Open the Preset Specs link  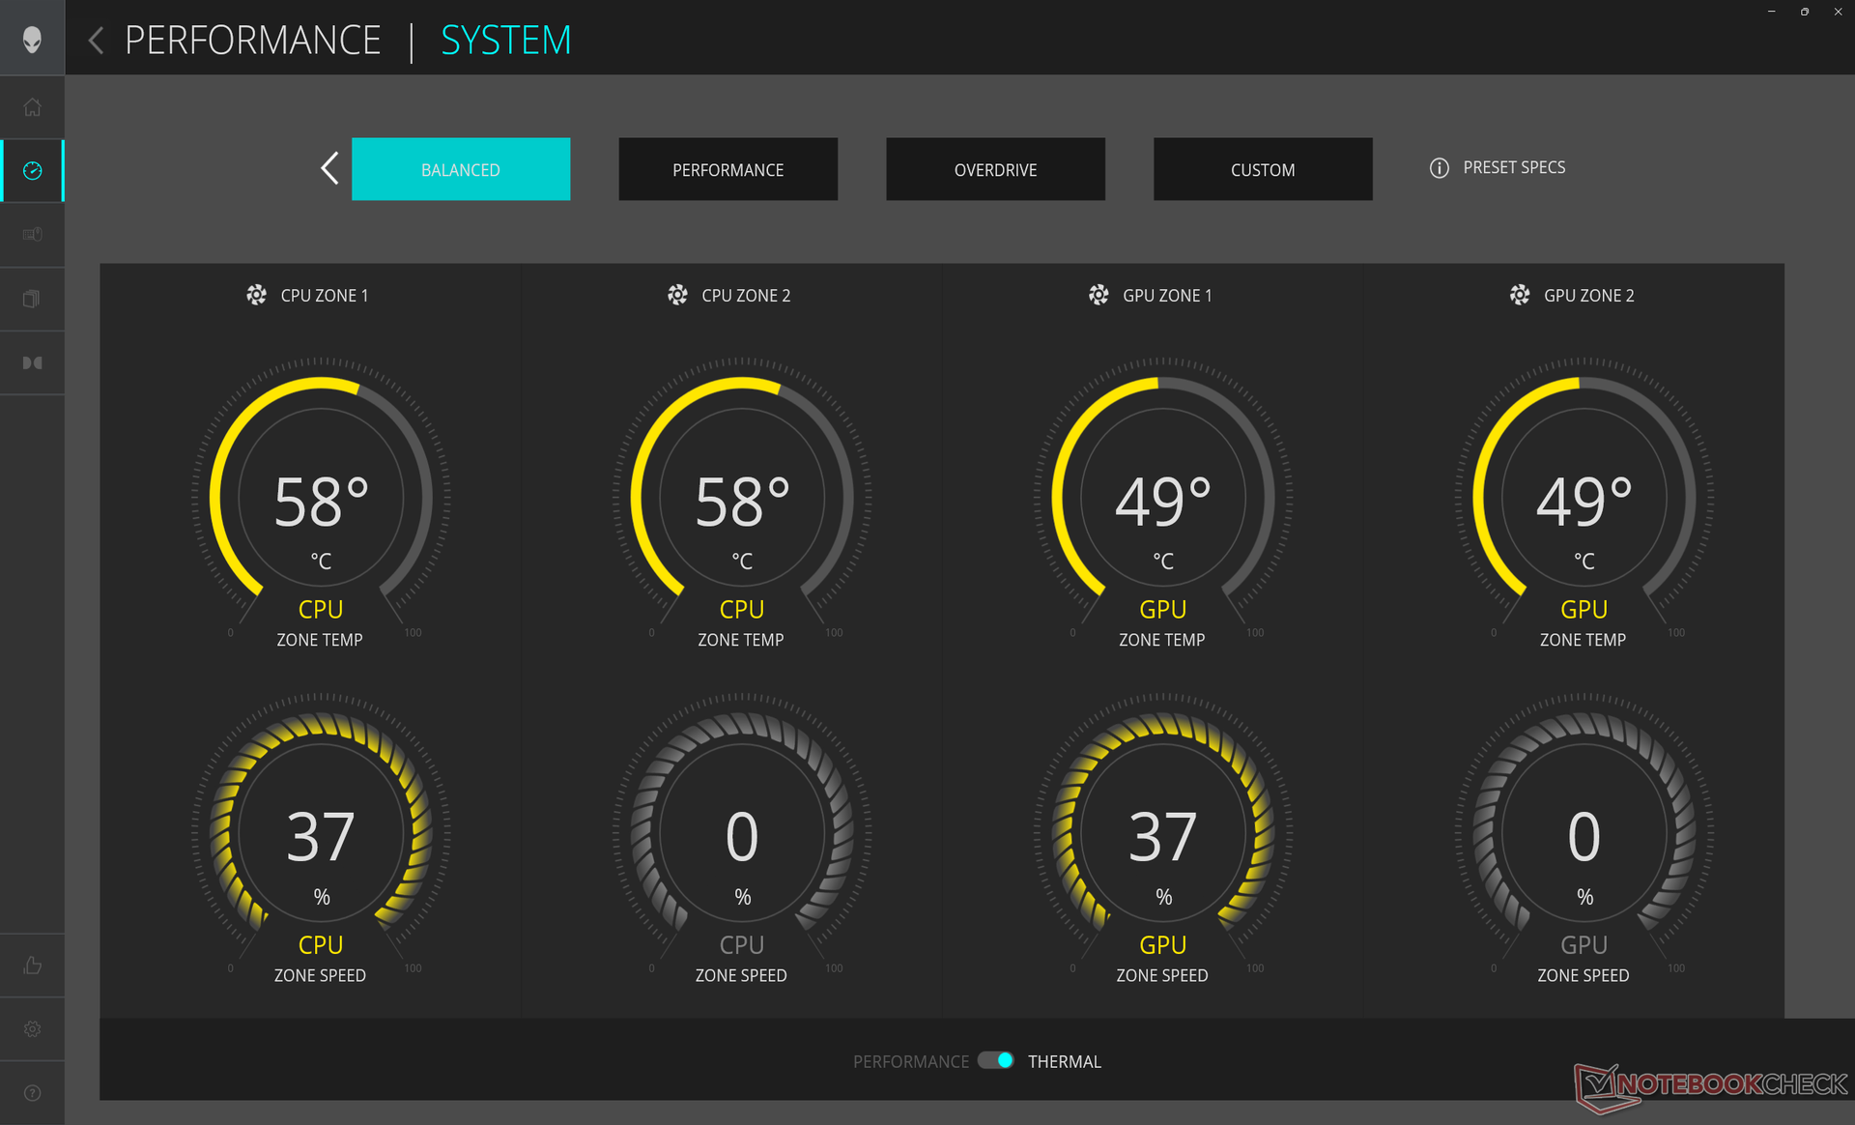pos(1513,168)
